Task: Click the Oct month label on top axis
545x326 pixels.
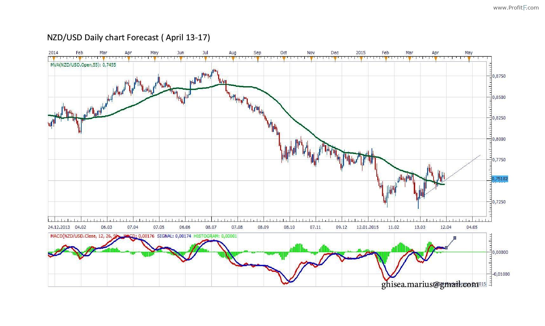Action: click(x=284, y=53)
